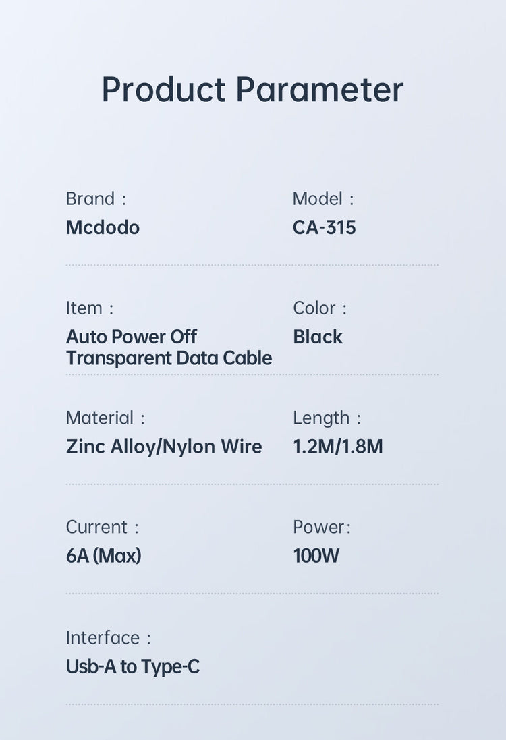Select Zinc Alloy/Nylon Wire text

coord(164,447)
